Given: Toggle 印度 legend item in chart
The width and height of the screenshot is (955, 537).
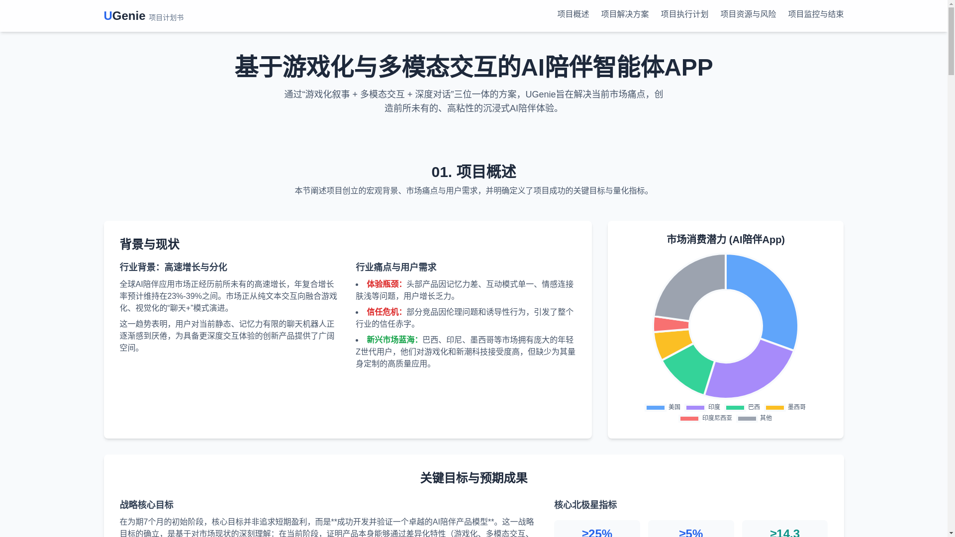Looking at the screenshot, I should [x=703, y=407].
